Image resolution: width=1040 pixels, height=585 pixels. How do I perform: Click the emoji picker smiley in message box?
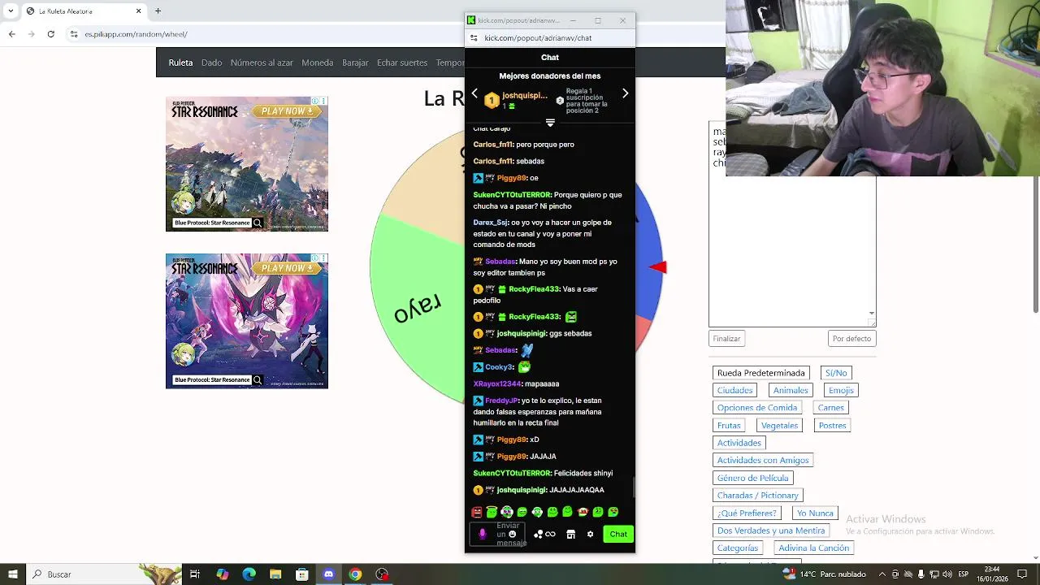pos(512,534)
